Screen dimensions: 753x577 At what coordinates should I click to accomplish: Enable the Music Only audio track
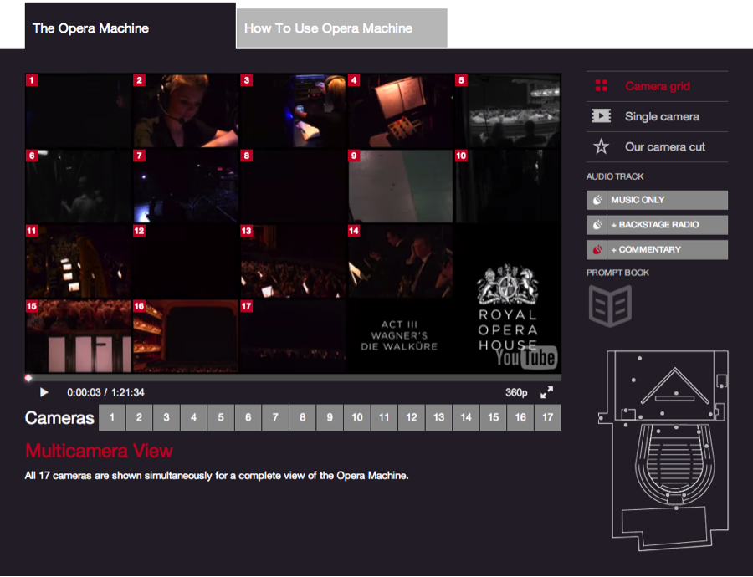pyautogui.click(x=657, y=200)
